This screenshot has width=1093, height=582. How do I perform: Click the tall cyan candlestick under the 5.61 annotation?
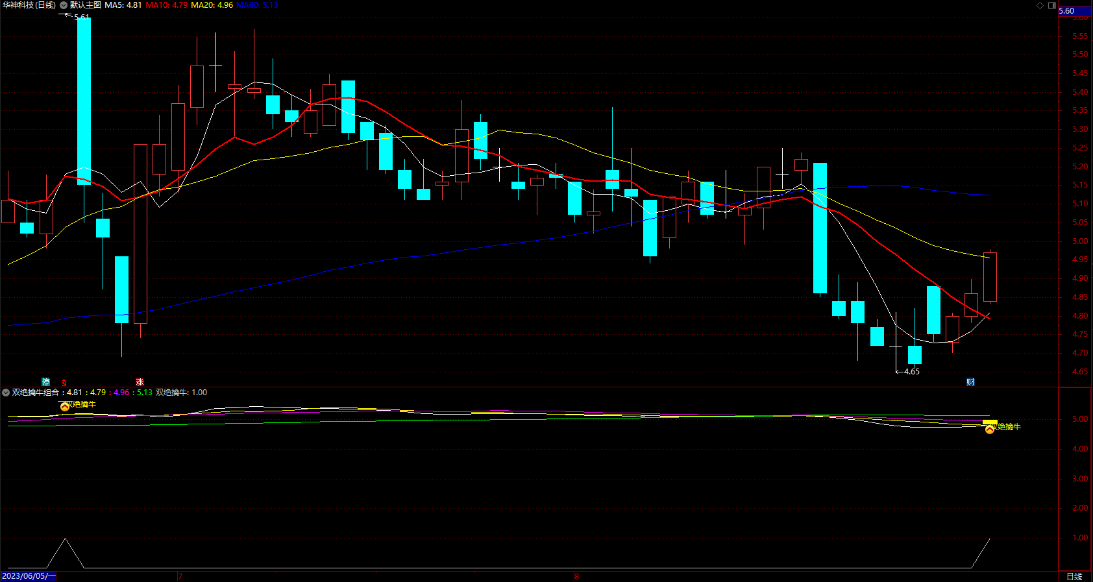84,101
